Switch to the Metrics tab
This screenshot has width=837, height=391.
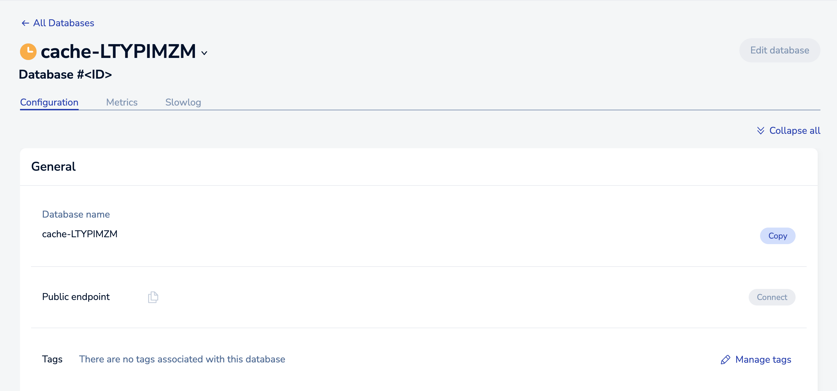click(x=122, y=102)
